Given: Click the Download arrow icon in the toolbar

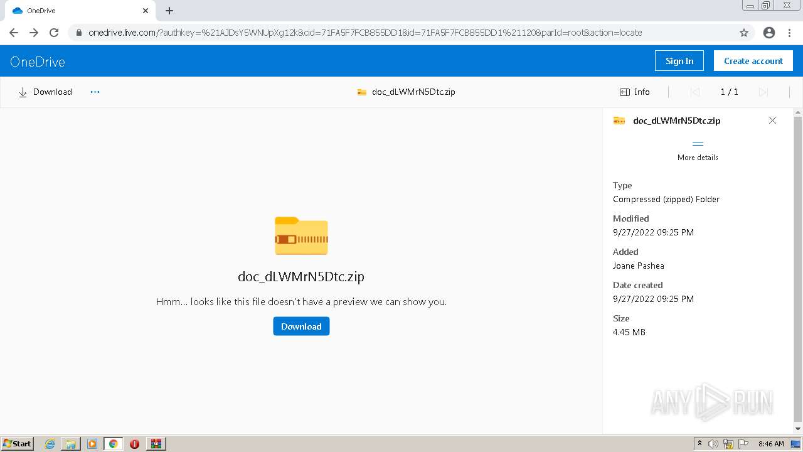Looking at the screenshot, I should click(23, 92).
